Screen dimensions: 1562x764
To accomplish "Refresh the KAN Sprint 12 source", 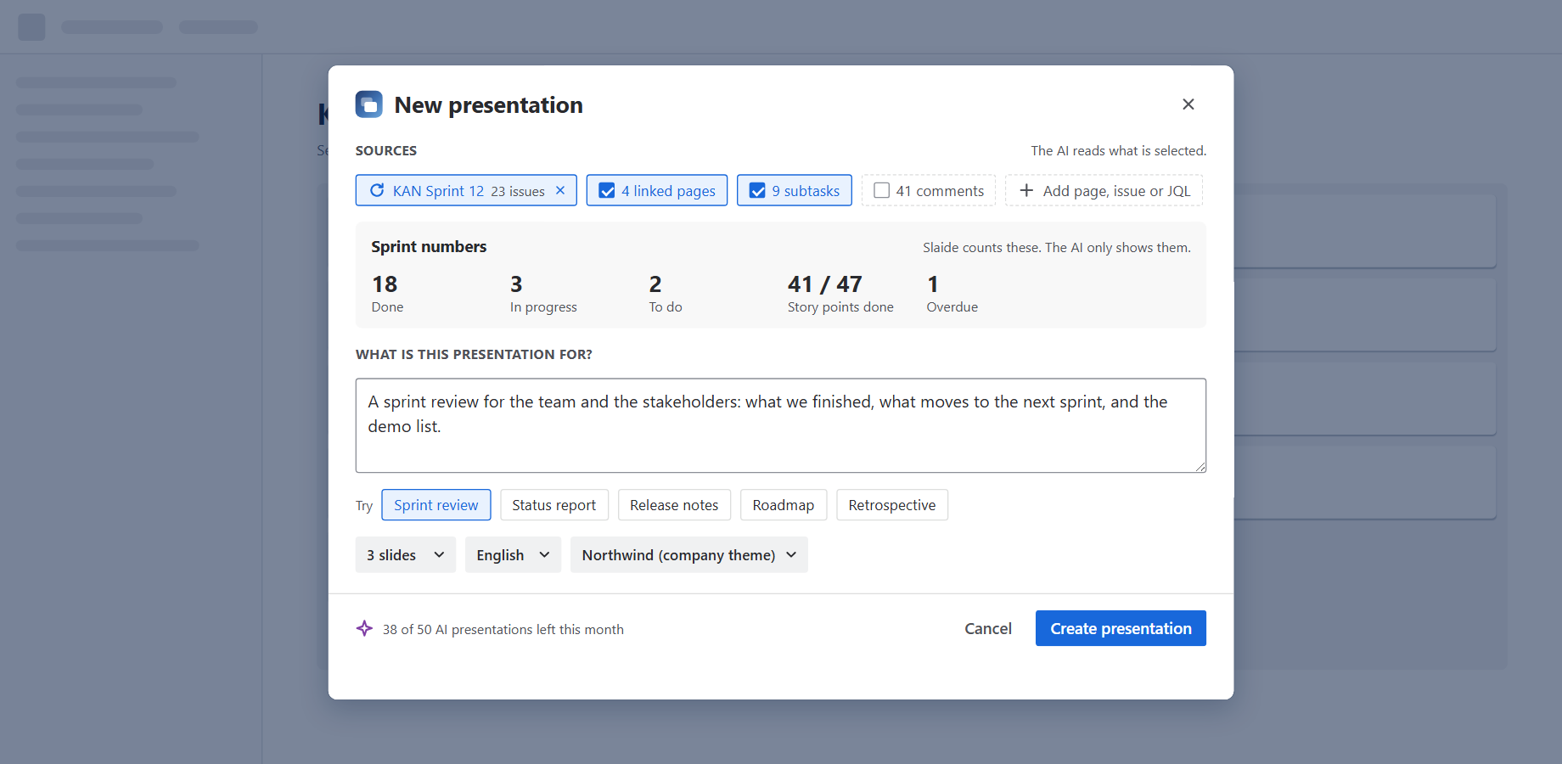I will coord(377,190).
